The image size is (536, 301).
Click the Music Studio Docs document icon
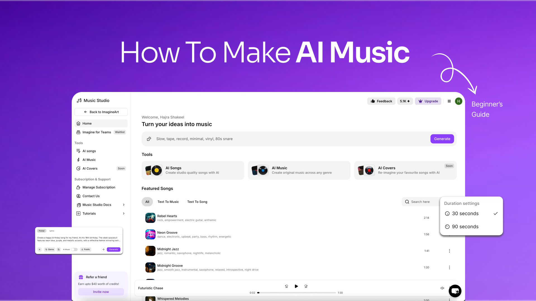[x=78, y=205]
